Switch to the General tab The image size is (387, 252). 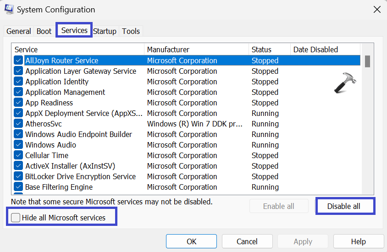[19, 31]
